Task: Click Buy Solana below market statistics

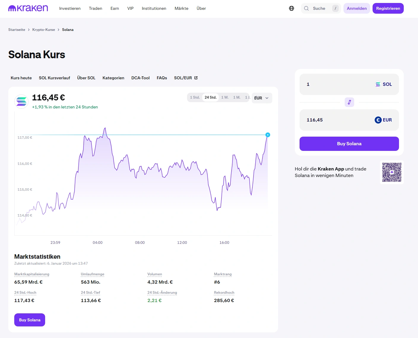Action: 30,320
